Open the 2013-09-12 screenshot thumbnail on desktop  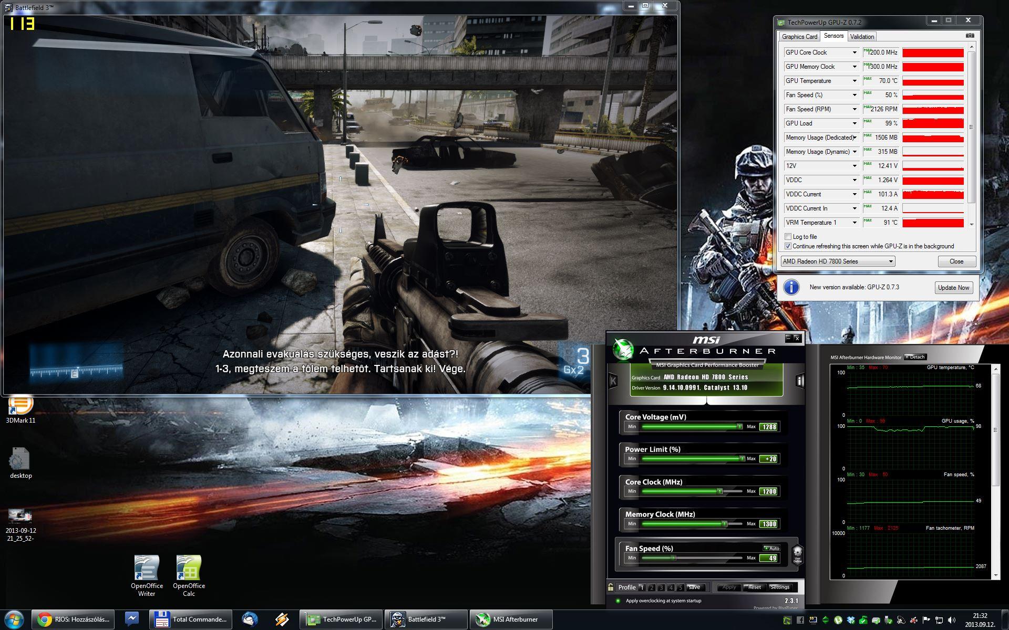coord(20,524)
